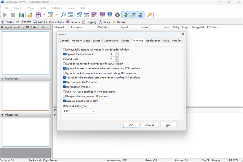
Task: Switch to the Packets main tab
Action: [x=73, y=22]
